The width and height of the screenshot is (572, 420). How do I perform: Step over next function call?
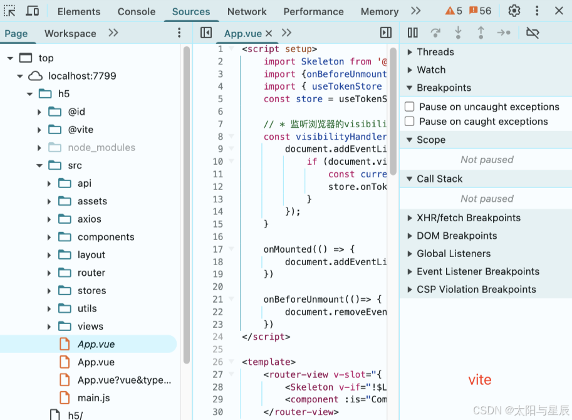435,33
